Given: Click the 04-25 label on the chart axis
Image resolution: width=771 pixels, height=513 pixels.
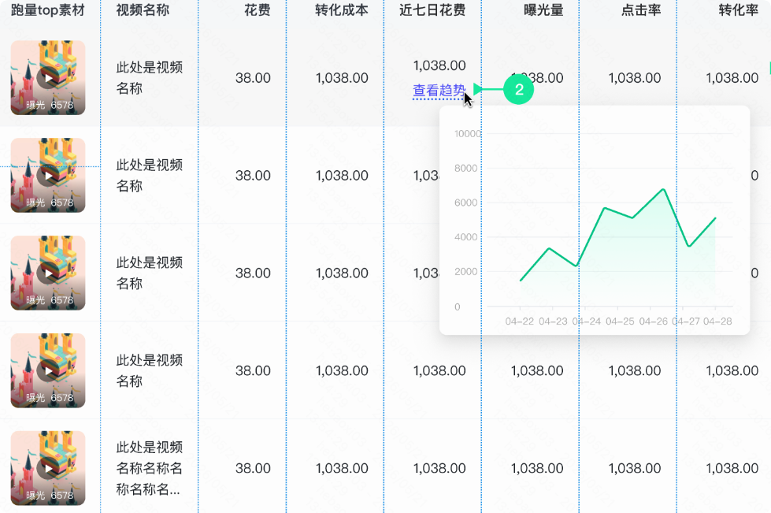Looking at the screenshot, I should 620,322.
